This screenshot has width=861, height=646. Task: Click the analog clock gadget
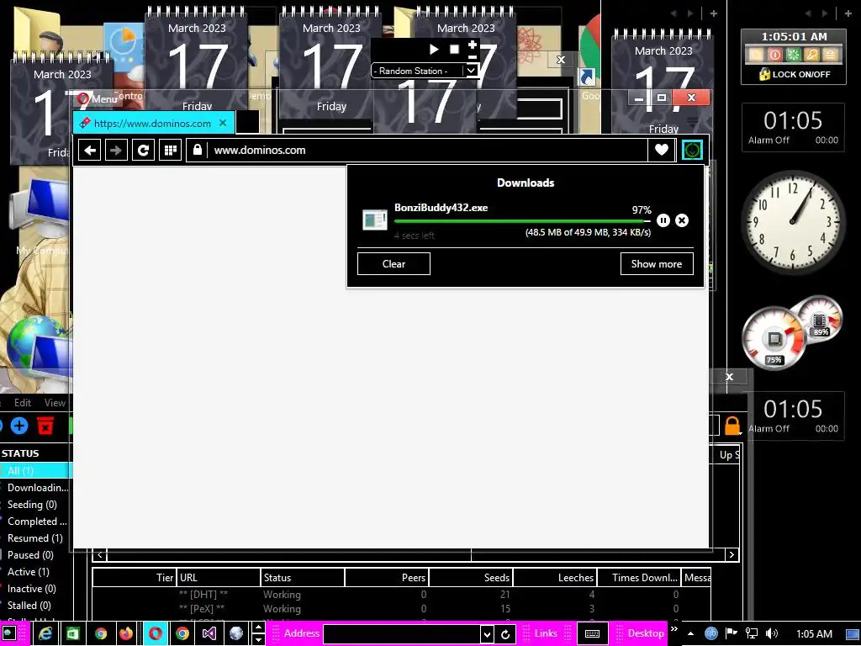[x=793, y=221]
